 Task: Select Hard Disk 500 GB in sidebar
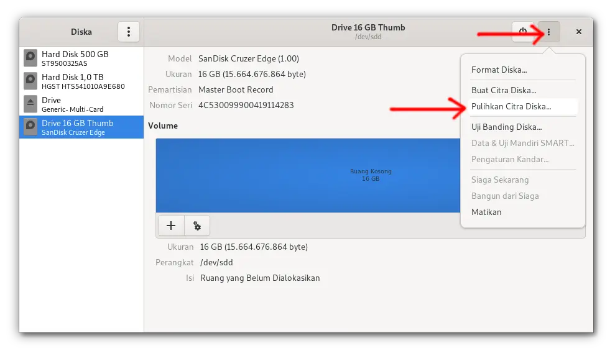point(81,58)
